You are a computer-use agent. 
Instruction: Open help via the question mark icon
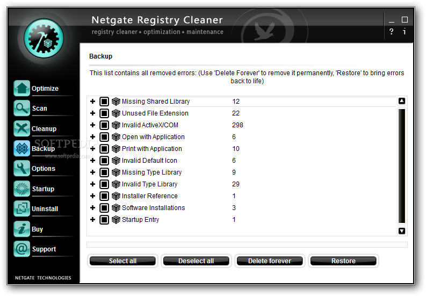[391, 32]
